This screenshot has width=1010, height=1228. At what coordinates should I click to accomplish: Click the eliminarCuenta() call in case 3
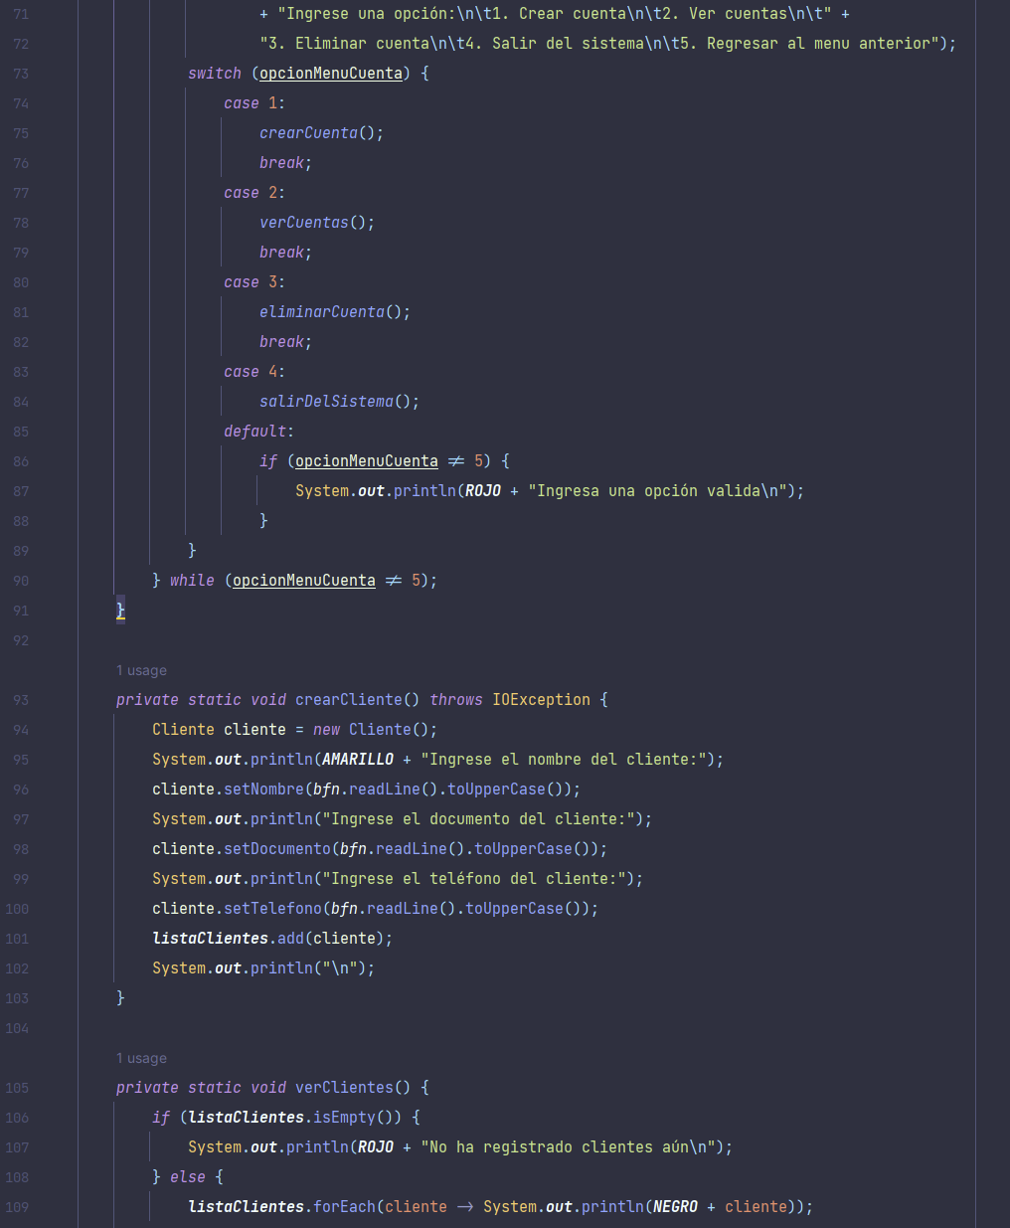335,312
